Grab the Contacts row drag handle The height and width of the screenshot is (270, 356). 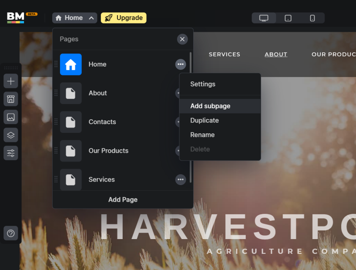(x=56, y=122)
